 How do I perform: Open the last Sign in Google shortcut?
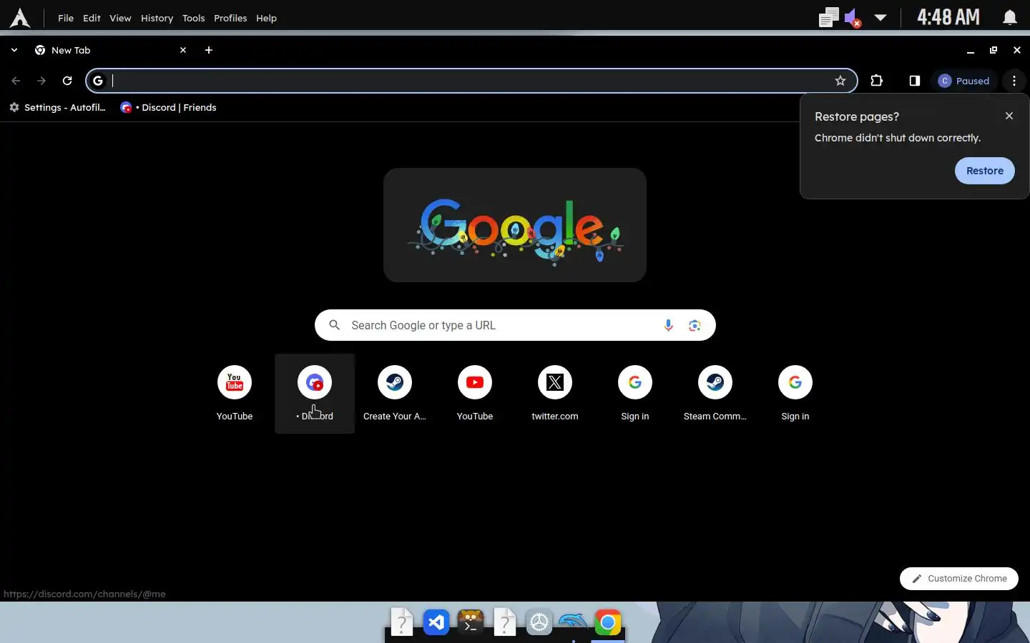pos(795,393)
